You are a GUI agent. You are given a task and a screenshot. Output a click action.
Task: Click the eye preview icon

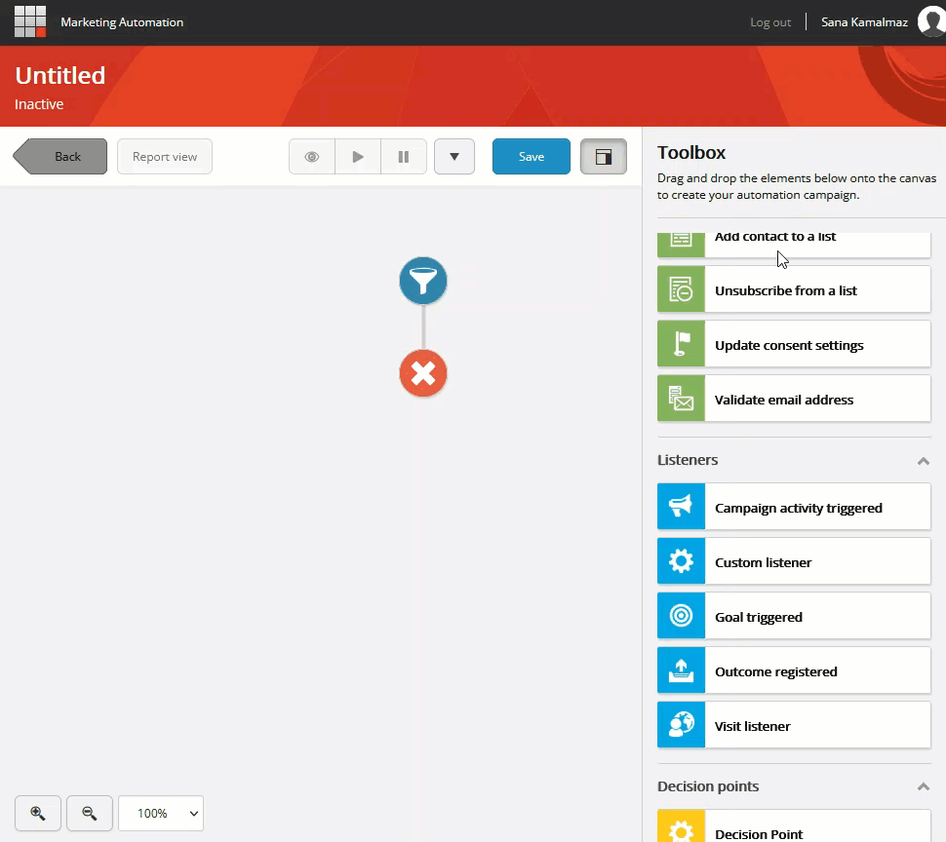(312, 157)
